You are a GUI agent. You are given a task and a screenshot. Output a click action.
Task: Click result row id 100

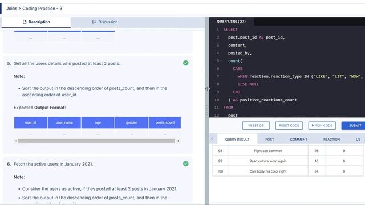point(220,171)
